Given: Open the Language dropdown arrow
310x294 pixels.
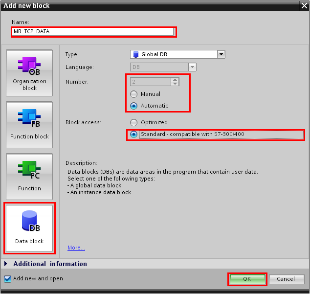Looking at the screenshot, I should 193,67.
